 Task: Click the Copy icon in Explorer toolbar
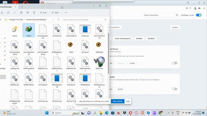point(8,13)
